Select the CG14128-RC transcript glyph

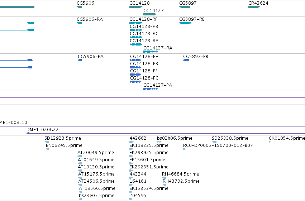point(136,37)
